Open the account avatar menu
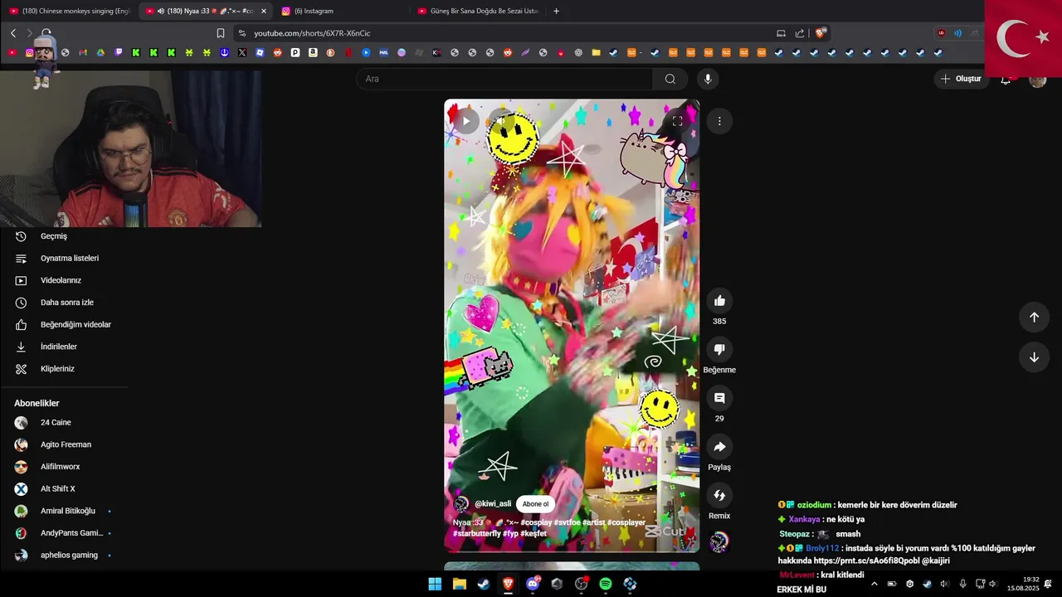This screenshot has height=597, width=1062. click(1037, 80)
